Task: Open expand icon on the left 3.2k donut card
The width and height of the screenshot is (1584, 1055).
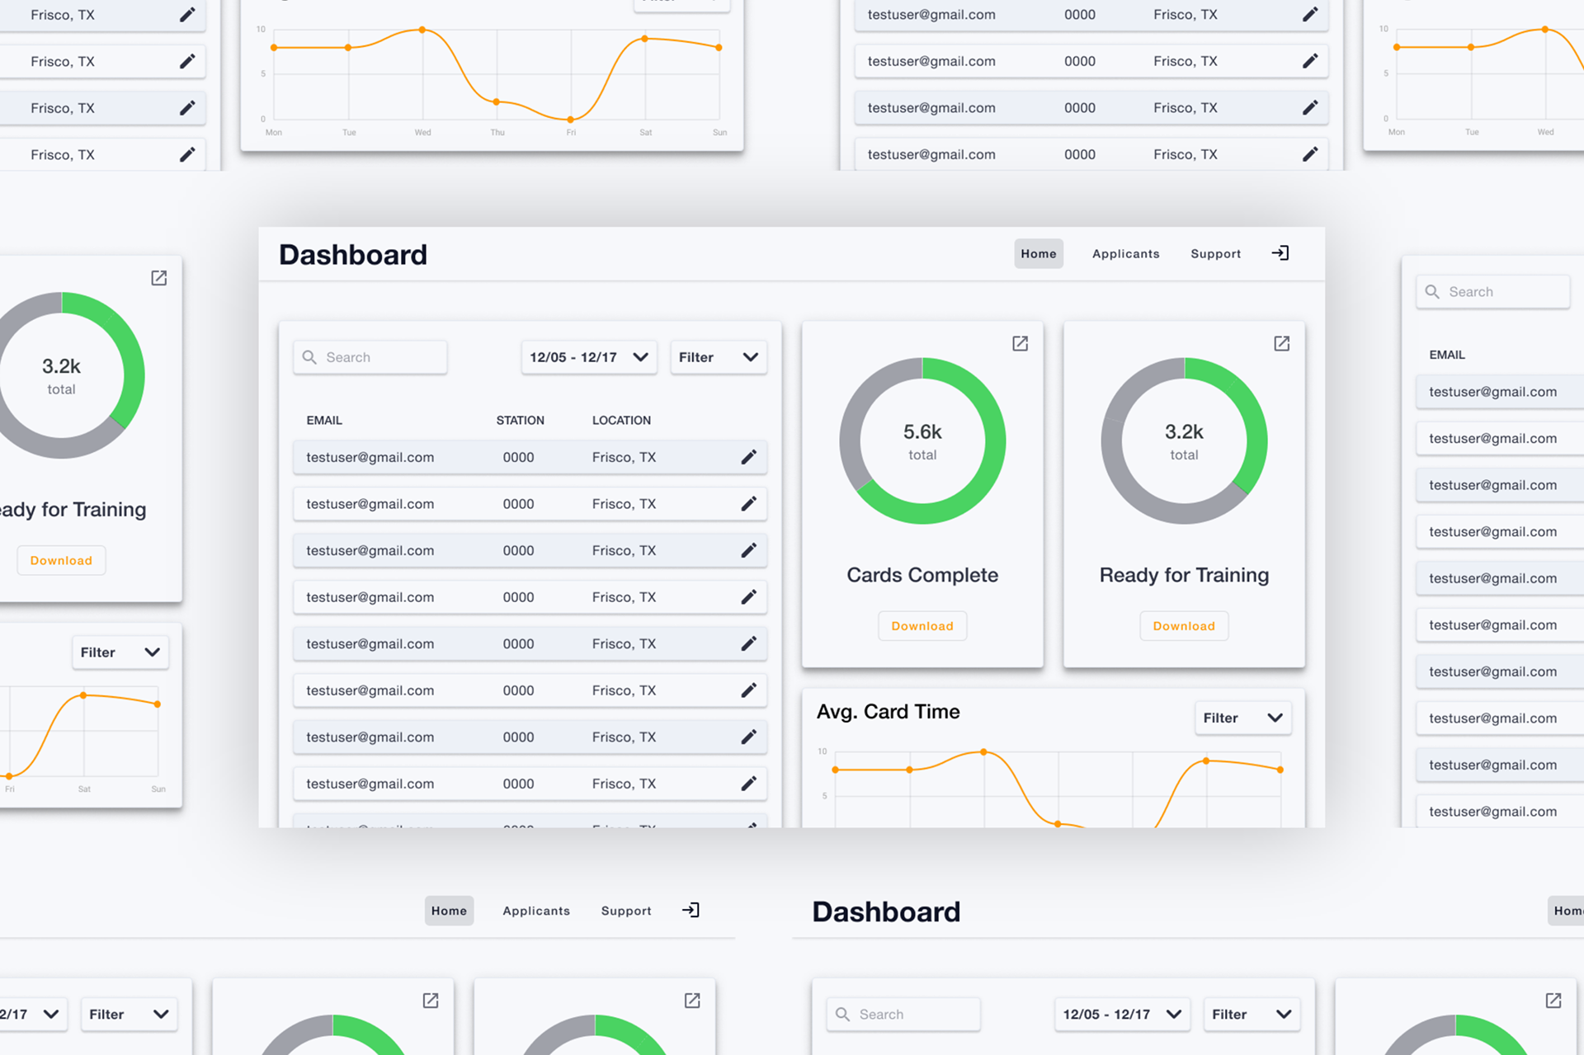Action: coord(159,278)
